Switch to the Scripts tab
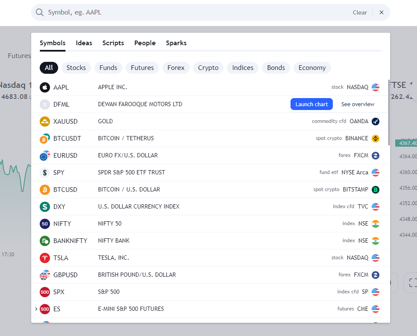The image size is (417, 336). coord(113,43)
